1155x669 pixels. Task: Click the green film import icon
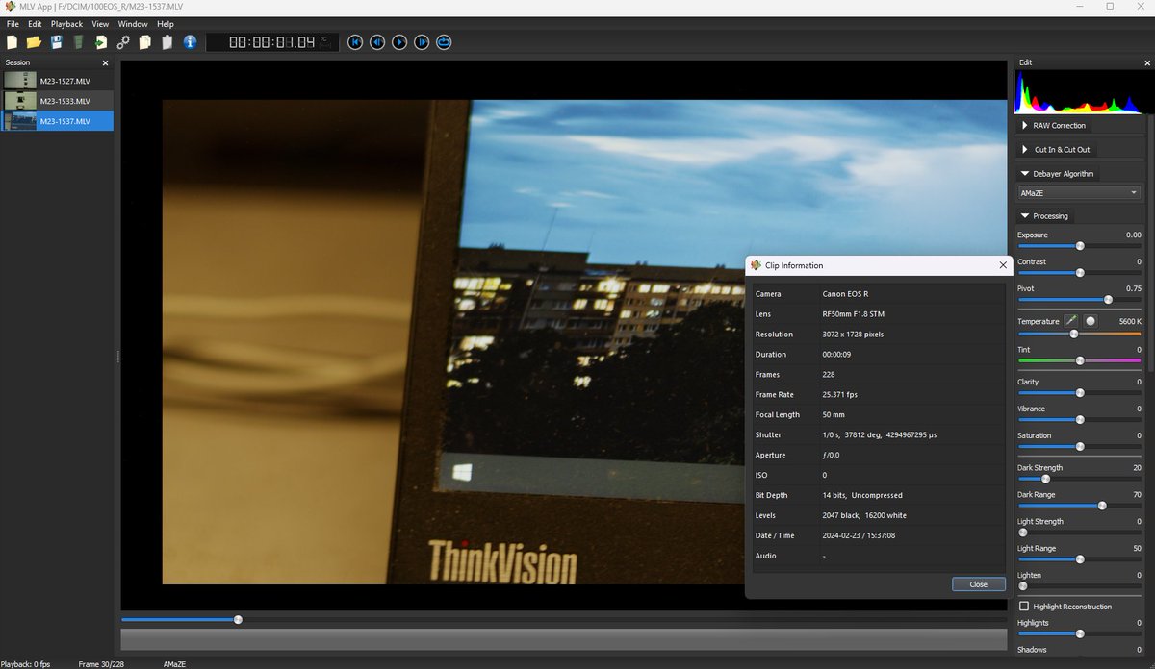(78, 42)
